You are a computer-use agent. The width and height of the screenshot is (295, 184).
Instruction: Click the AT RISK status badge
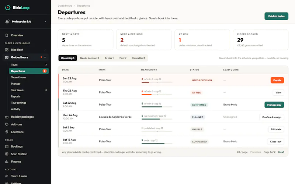(197, 93)
